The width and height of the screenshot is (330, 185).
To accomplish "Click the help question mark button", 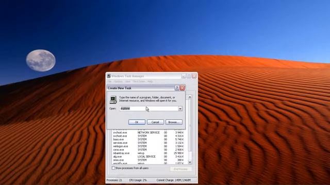I will click(x=177, y=88).
